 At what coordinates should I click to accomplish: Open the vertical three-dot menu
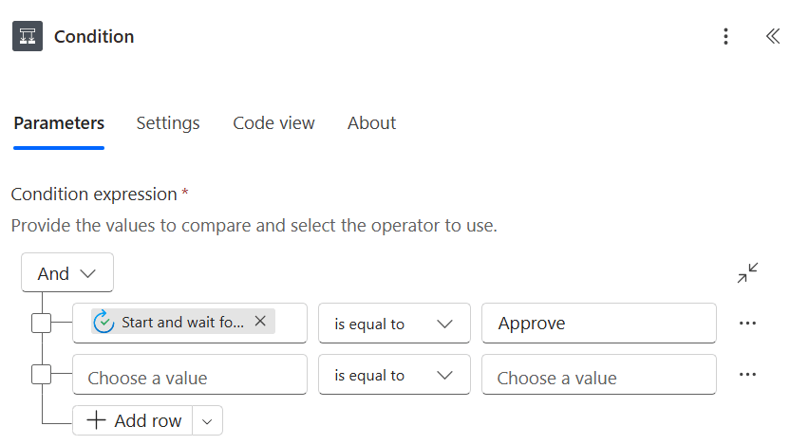(x=725, y=36)
